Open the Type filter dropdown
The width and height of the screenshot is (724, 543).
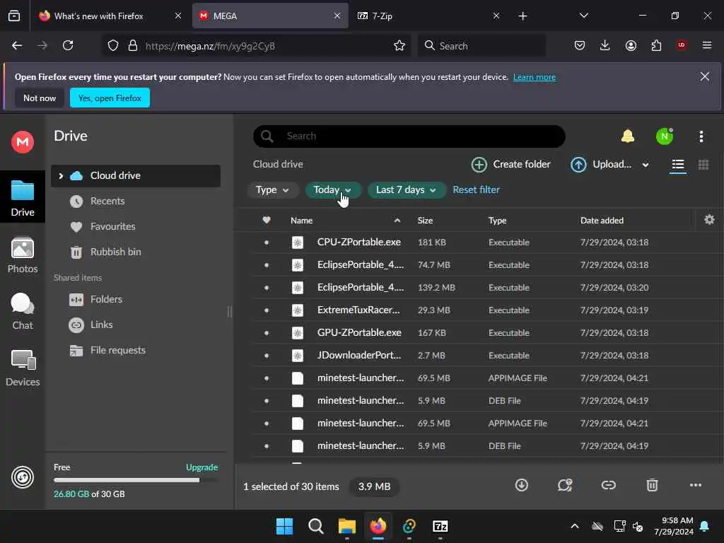(x=272, y=189)
